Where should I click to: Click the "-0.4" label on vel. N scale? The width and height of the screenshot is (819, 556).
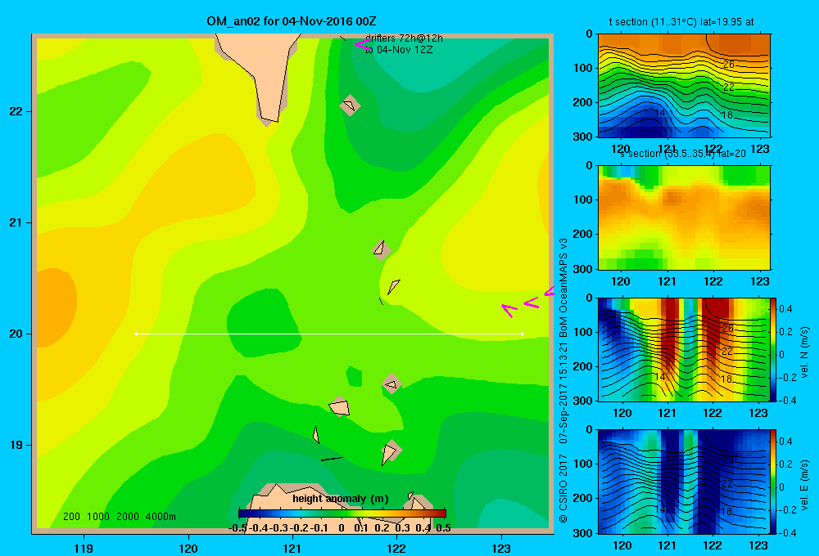pyautogui.click(x=787, y=401)
